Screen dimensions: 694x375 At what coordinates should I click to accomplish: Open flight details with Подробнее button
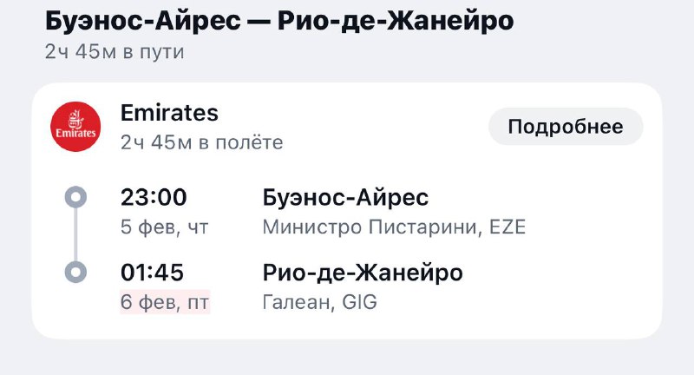(x=566, y=127)
